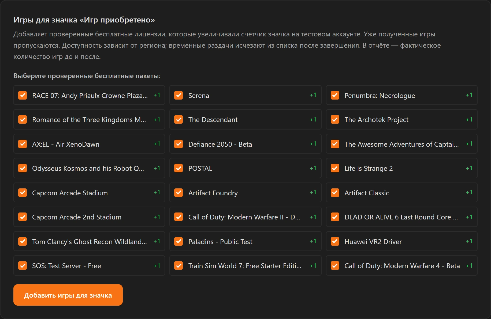Click the Call of Duty: Modern Warfare II label
This screenshot has height=319, width=491.
click(x=244, y=217)
